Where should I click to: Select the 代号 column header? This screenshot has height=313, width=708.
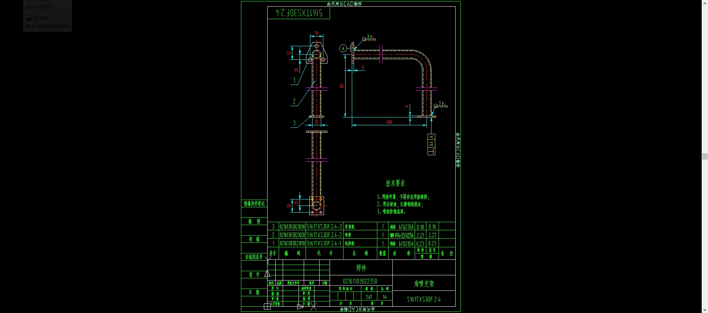325,253
